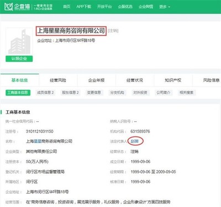The image size is (221, 207).
Task: Jump to 股东信息 2 section
Action: (70, 92)
